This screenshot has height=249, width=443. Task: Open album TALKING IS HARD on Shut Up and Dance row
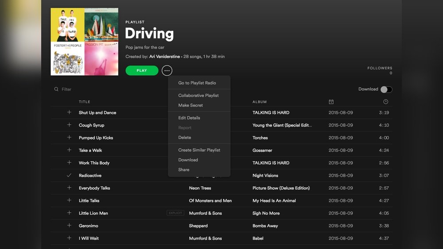click(x=271, y=112)
